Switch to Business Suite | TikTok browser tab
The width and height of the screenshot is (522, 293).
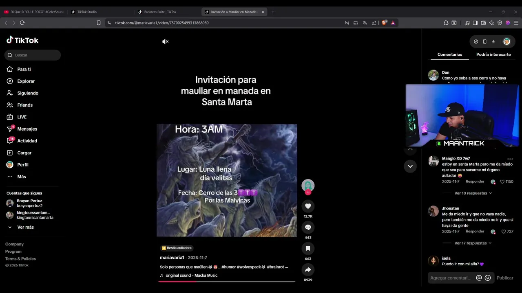[167, 12]
